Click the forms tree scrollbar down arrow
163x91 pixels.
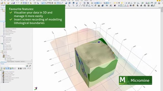click(x=32, y=60)
